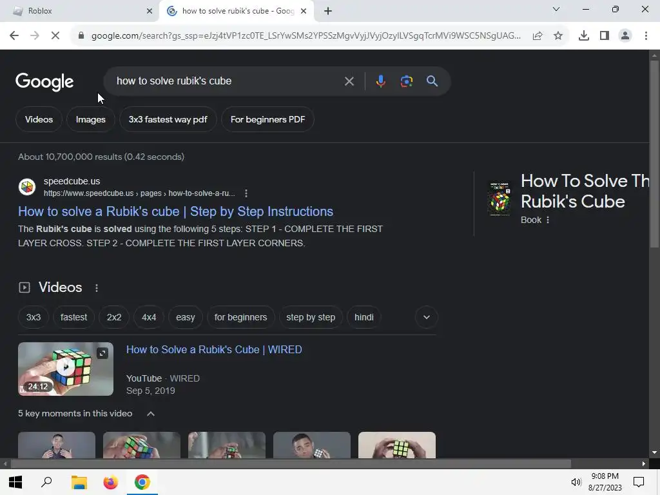
Task: Submit search with magnifier icon
Action: (432, 81)
